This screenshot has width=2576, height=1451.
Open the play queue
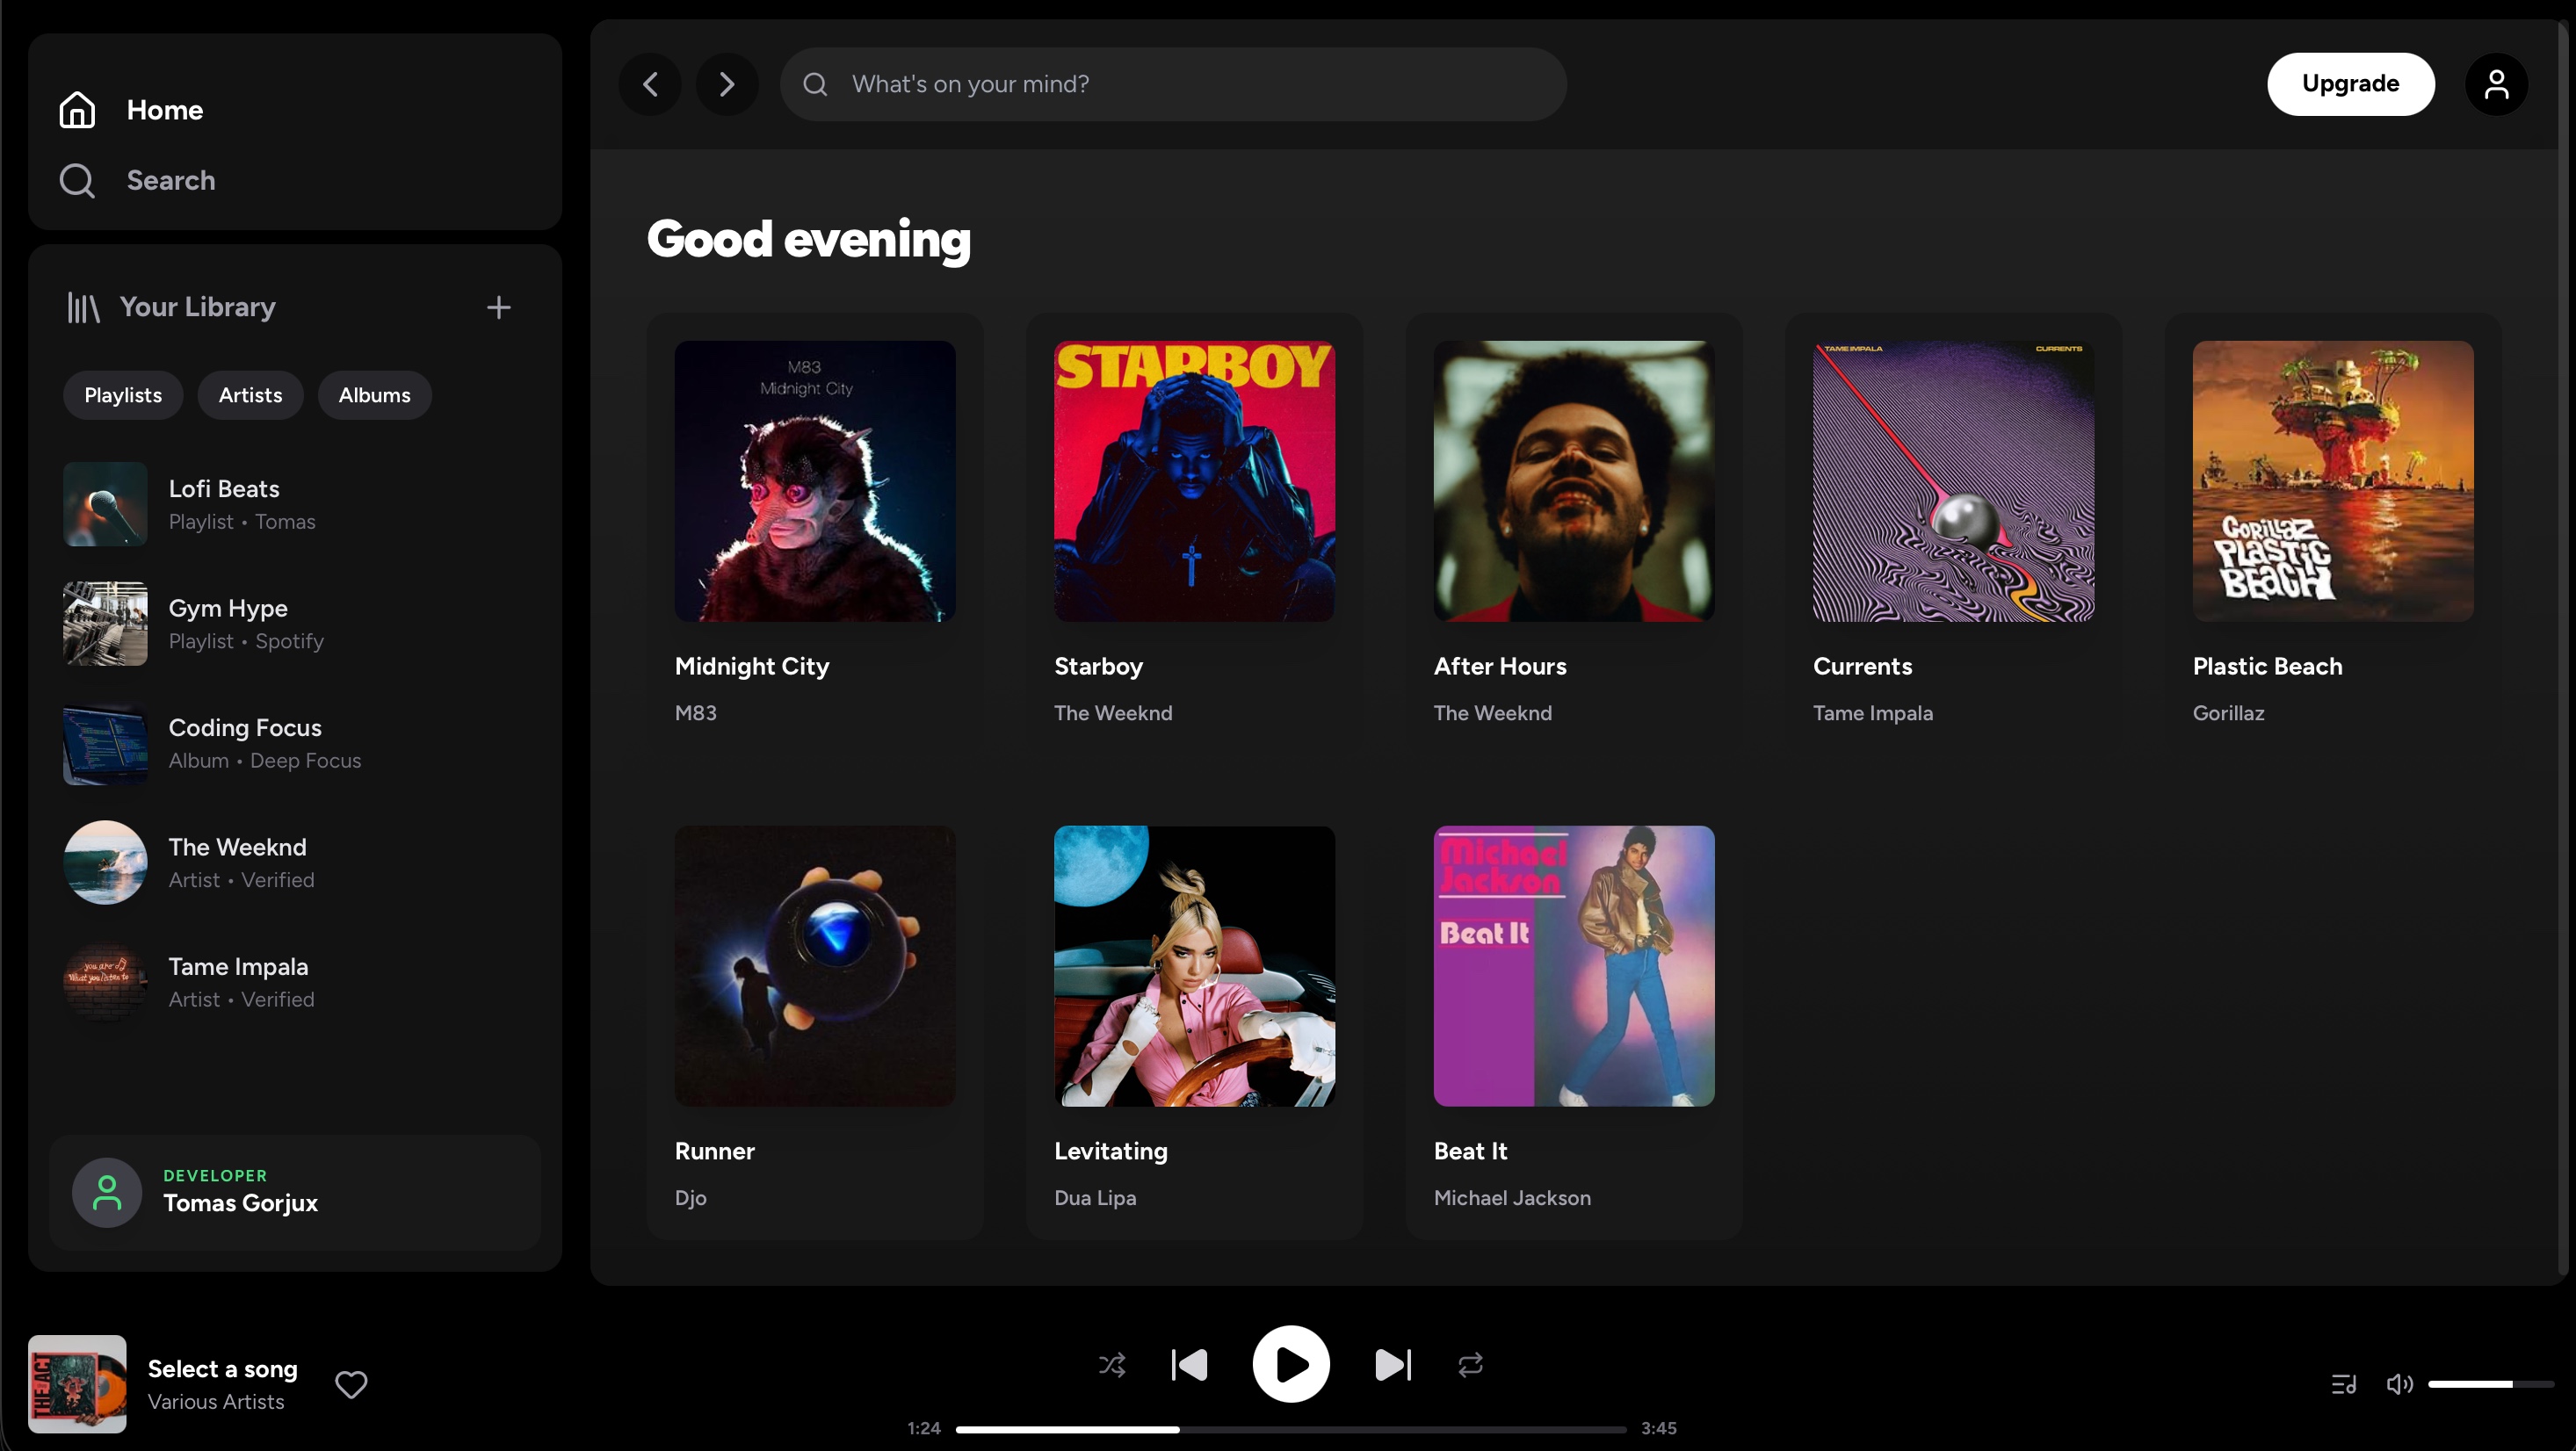tap(2344, 1384)
